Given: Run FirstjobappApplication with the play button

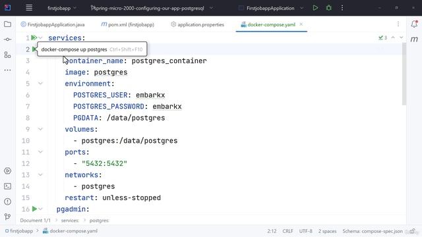Looking at the screenshot, I should tap(315, 8).
